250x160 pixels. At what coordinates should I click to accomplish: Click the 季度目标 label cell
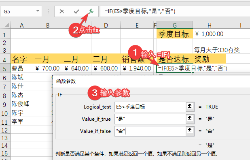click(x=175, y=34)
